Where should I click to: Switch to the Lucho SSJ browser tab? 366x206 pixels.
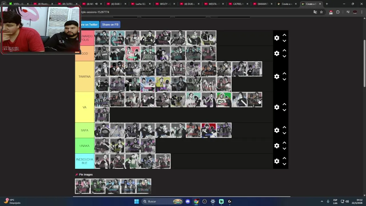click(x=140, y=4)
